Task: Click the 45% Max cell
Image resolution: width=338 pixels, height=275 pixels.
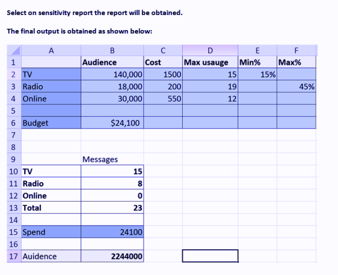Action: pos(296,87)
